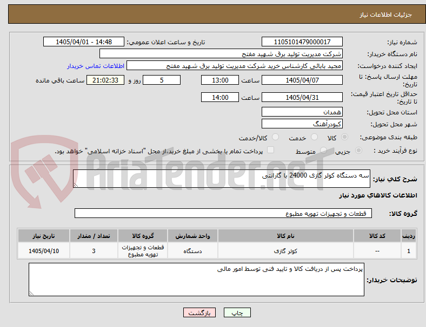Screen dimensions: 426x327
Task: Click goods group field قطعات و تجهیزات تهویه مطبوع
Action: (x=223, y=213)
